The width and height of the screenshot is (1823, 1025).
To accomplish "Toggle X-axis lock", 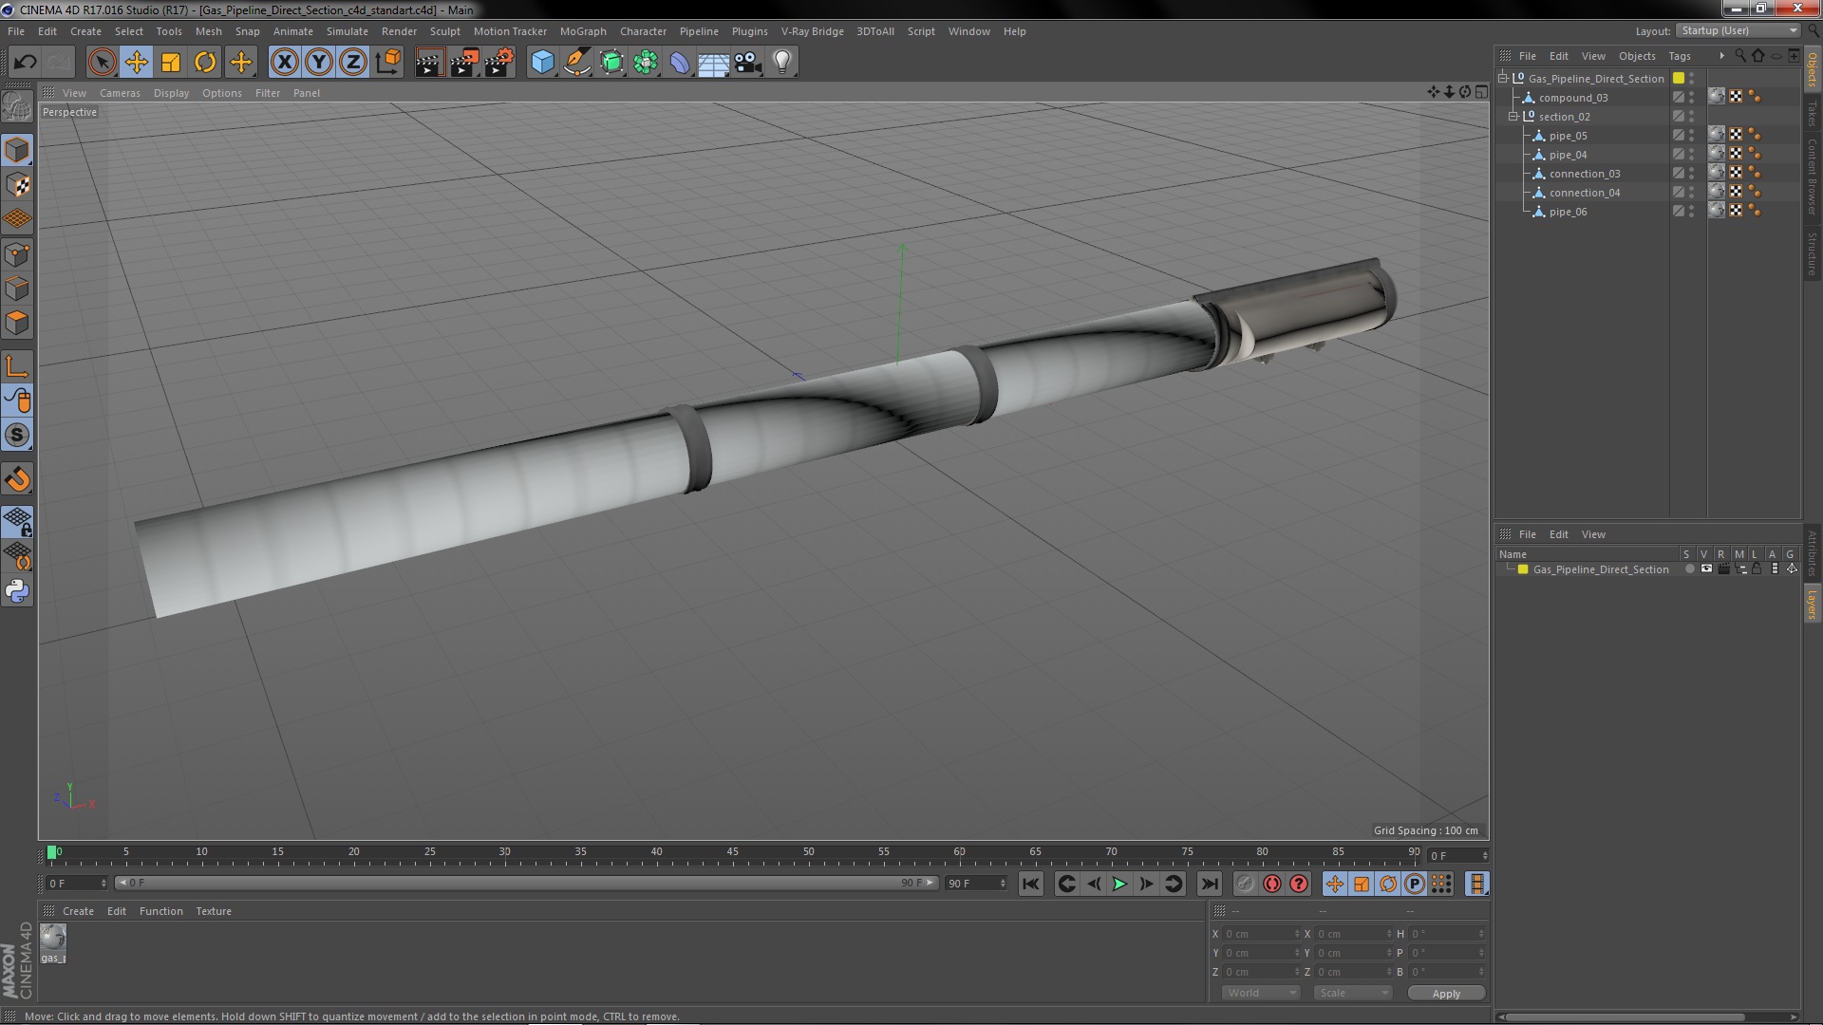I will tap(284, 63).
